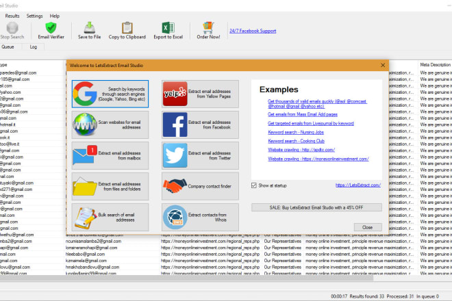
Task: Open Keyword search Nursing Jobs example
Action: tap(296, 132)
